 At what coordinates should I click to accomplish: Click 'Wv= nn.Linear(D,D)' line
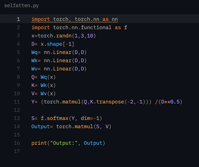(59, 69)
